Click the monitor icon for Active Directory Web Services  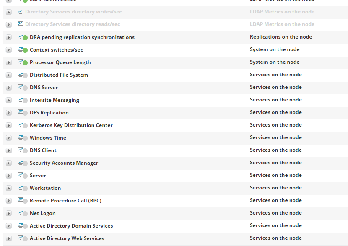point(23,238)
